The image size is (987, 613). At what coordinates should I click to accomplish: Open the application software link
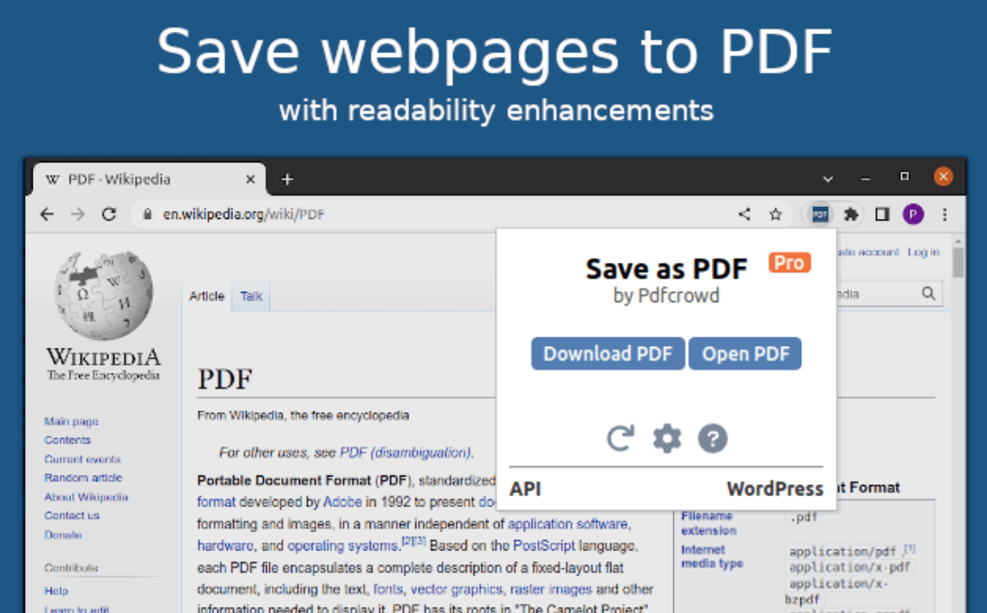(x=567, y=524)
